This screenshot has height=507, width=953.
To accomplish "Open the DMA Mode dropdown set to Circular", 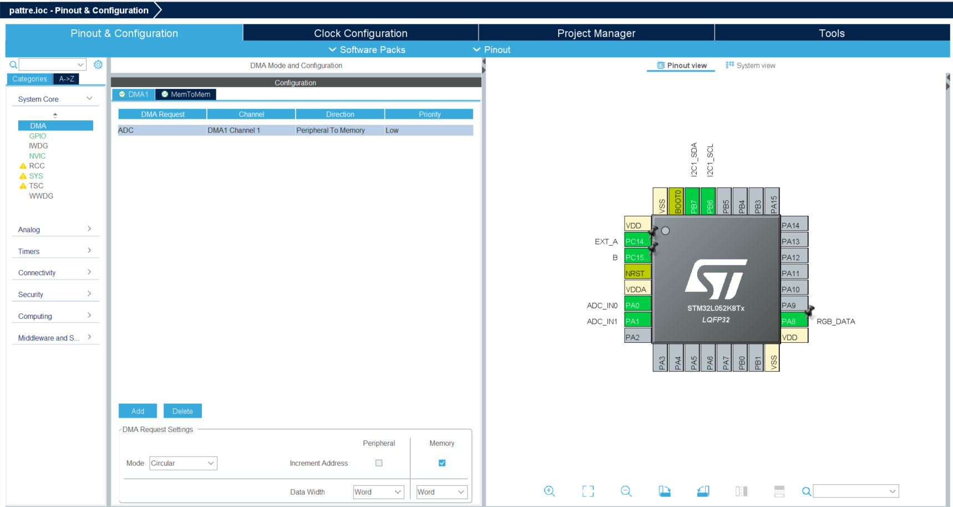I will (x=183, y=463).
